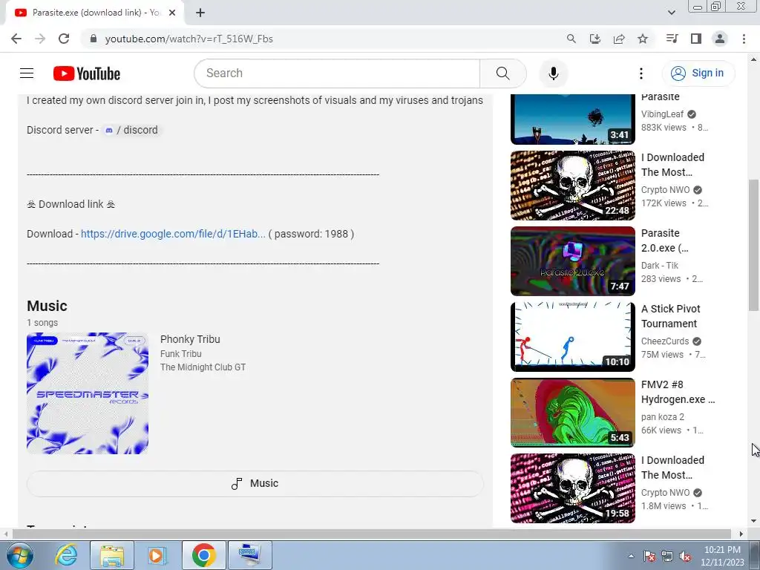This screenshot has height=570, width=760.
Task: Reload the page
Action: pyautogui.click(x=64, y=39)
